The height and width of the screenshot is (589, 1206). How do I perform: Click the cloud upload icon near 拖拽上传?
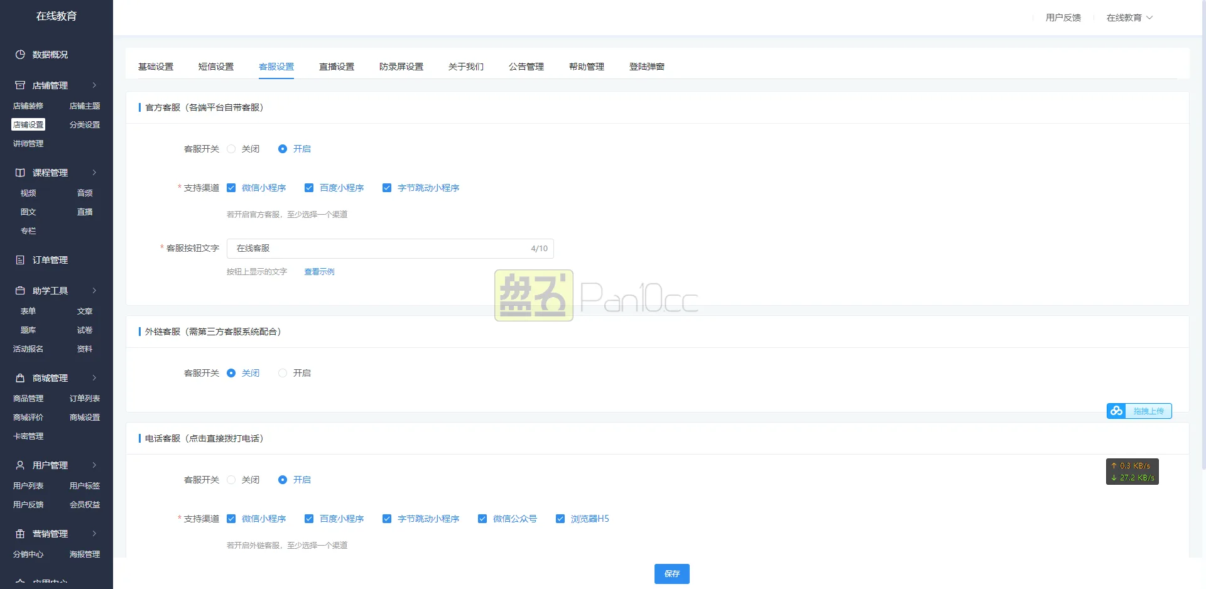tap(1117, 411)
